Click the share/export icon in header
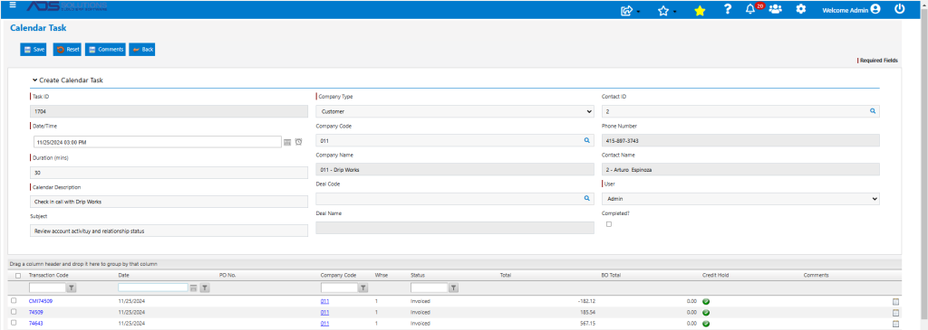Image resolution: width=928 pixels, height=330 pixels. tap(627, 10)
